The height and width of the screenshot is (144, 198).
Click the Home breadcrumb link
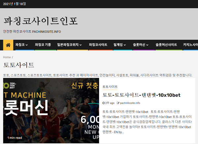[x=7, y=57]
